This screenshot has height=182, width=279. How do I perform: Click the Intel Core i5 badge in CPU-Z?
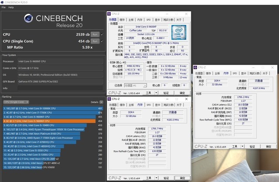pyautogui.click(x=179, y=32)
